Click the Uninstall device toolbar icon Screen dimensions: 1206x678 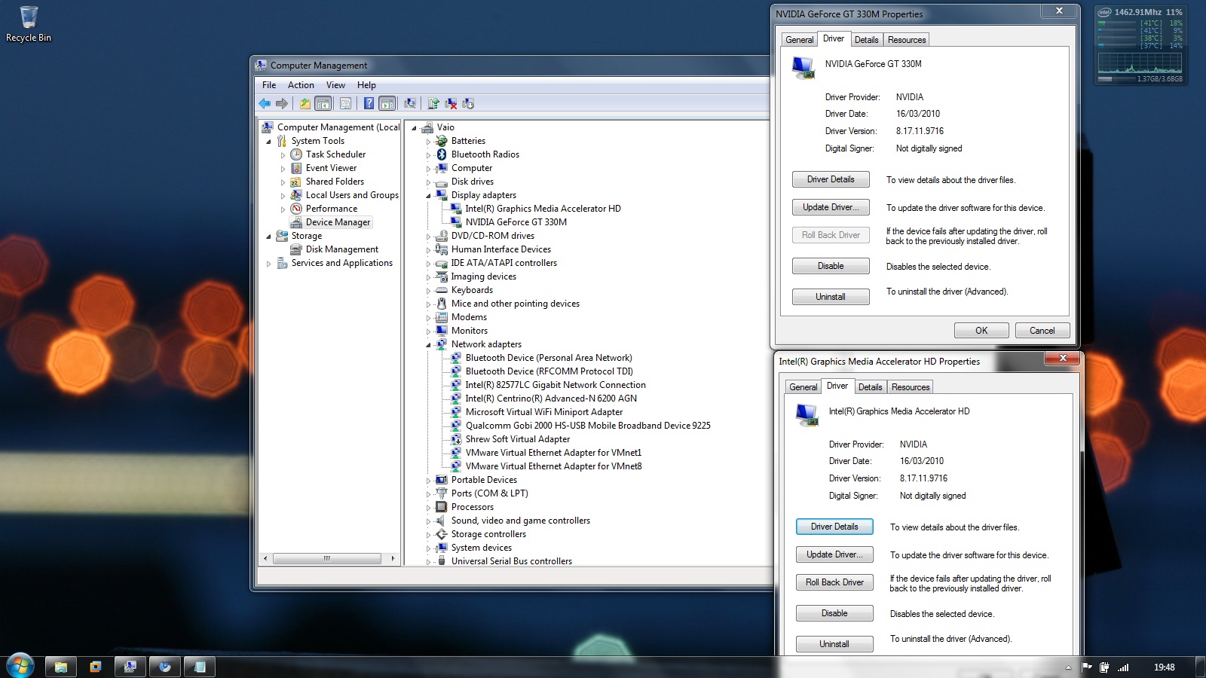pos(451,104)
